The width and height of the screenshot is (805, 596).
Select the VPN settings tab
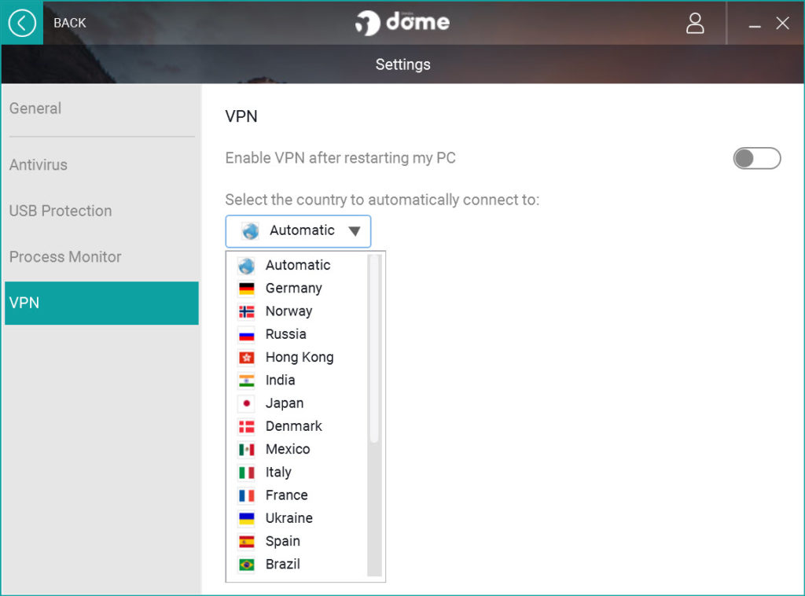click(x=101, y=303)
